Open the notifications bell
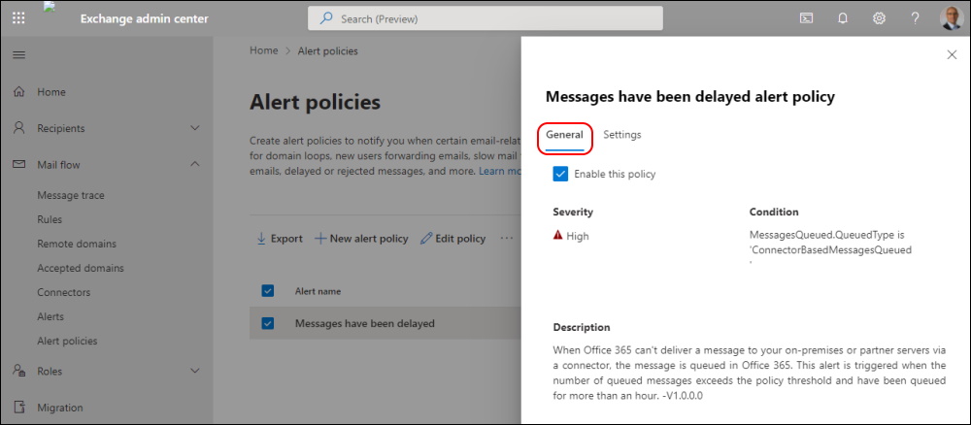 pos(842,18)
